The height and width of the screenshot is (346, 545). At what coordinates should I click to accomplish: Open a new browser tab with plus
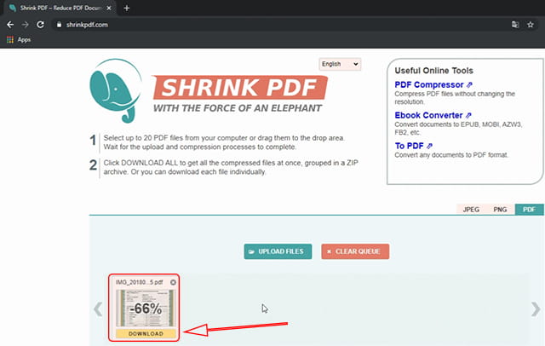[127, 8]
